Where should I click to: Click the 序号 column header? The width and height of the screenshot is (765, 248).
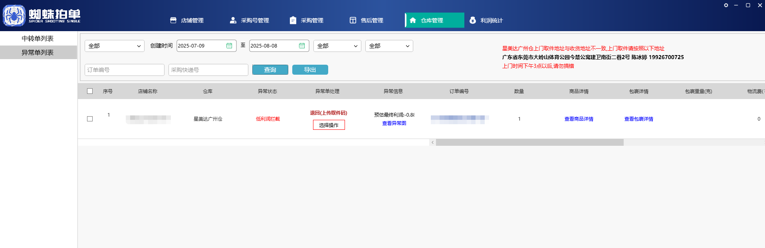pos(108,91)
